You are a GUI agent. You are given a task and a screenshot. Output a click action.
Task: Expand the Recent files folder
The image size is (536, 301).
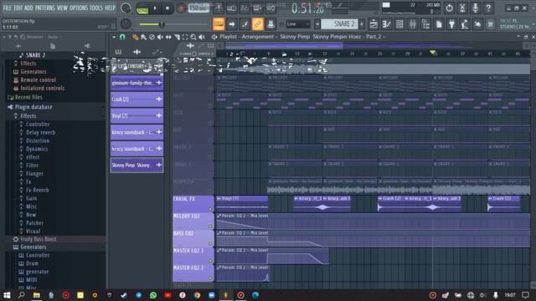coord(28,97)
